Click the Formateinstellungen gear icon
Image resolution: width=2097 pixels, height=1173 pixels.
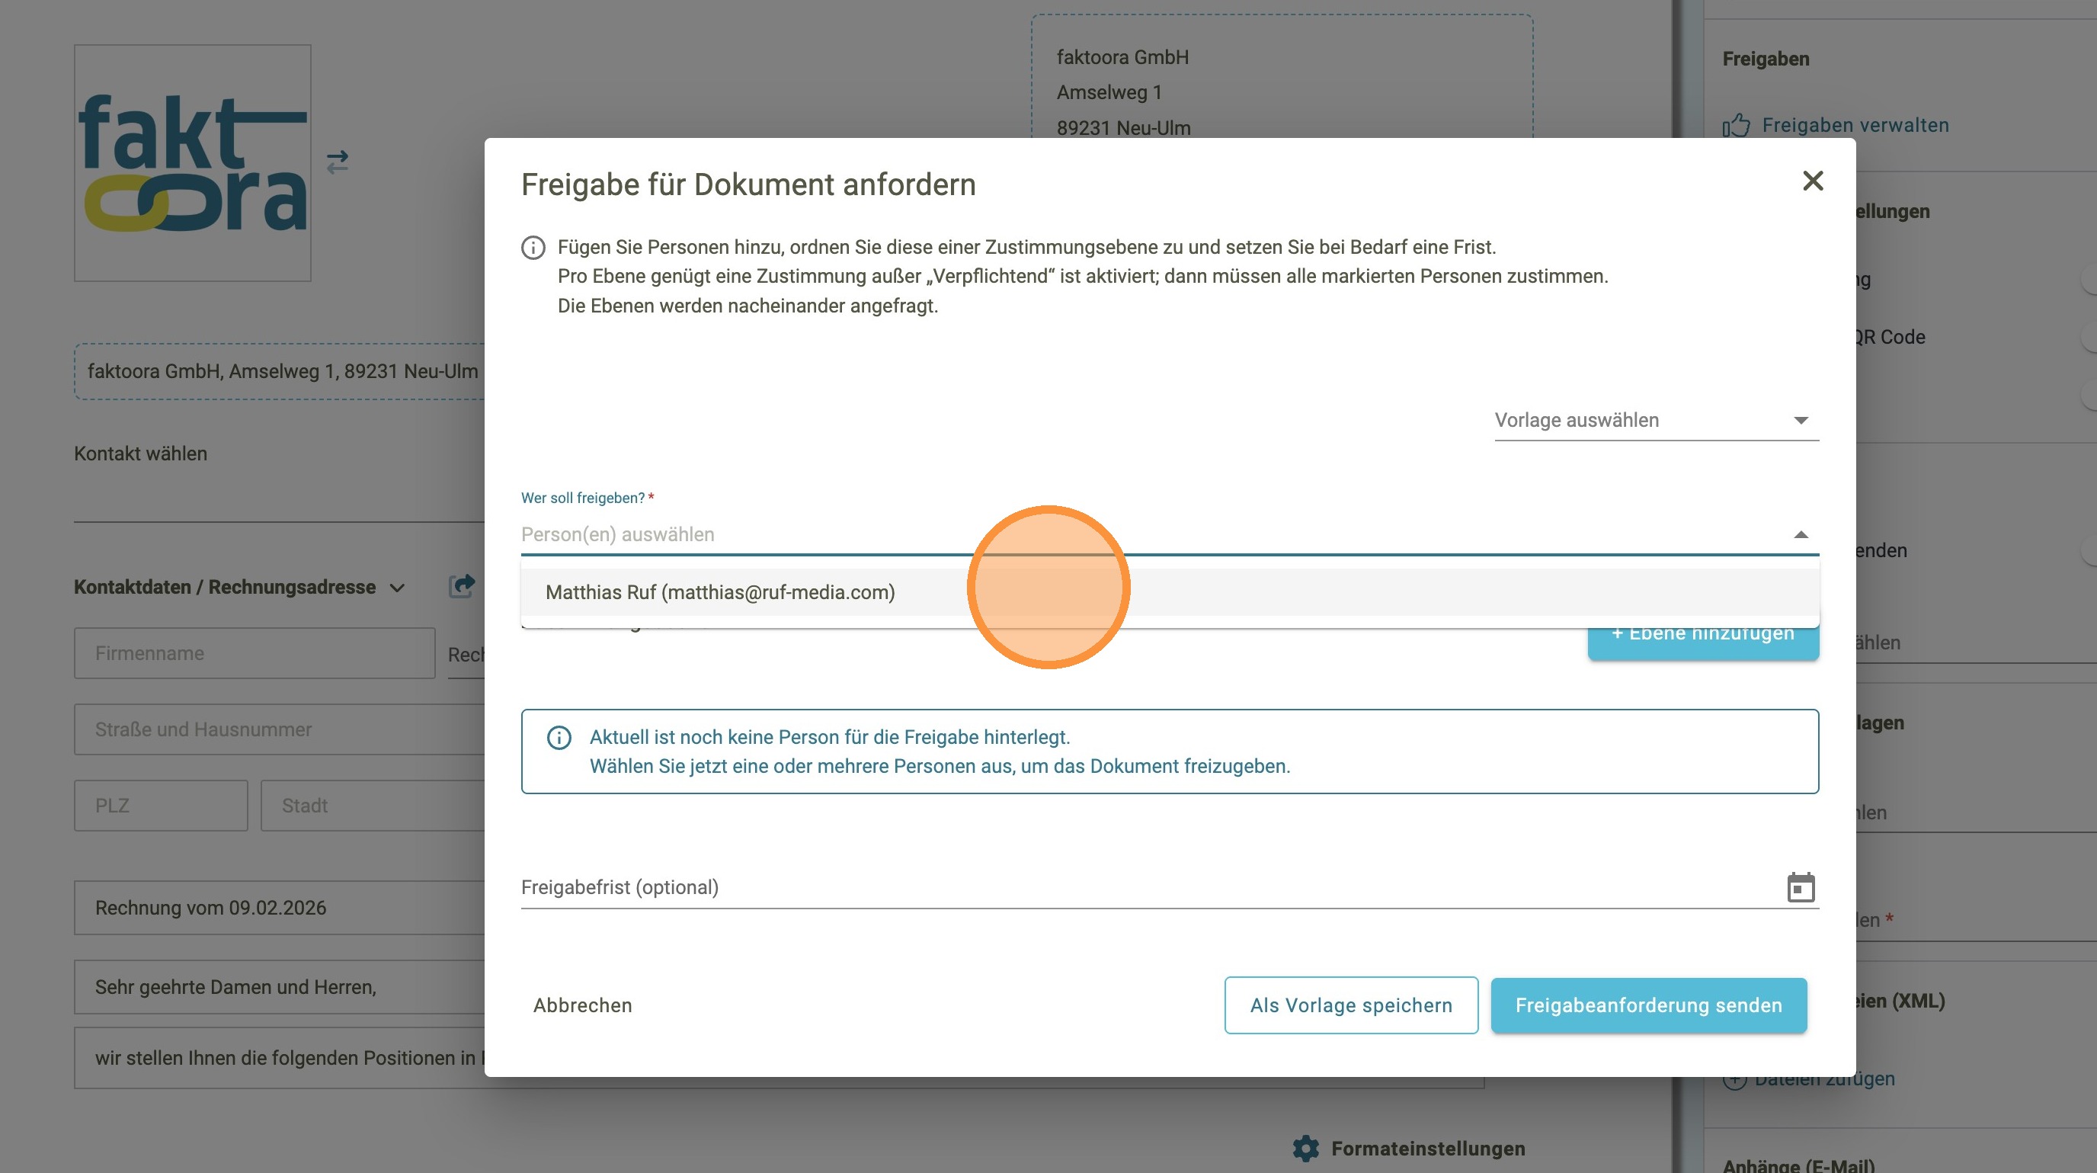tap(1306, 1148)
